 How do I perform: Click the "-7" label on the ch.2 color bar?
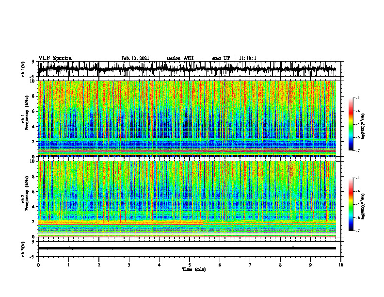(x=357, y=231)
